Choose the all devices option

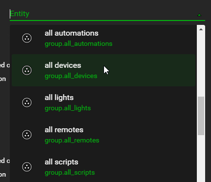[104, 70]
